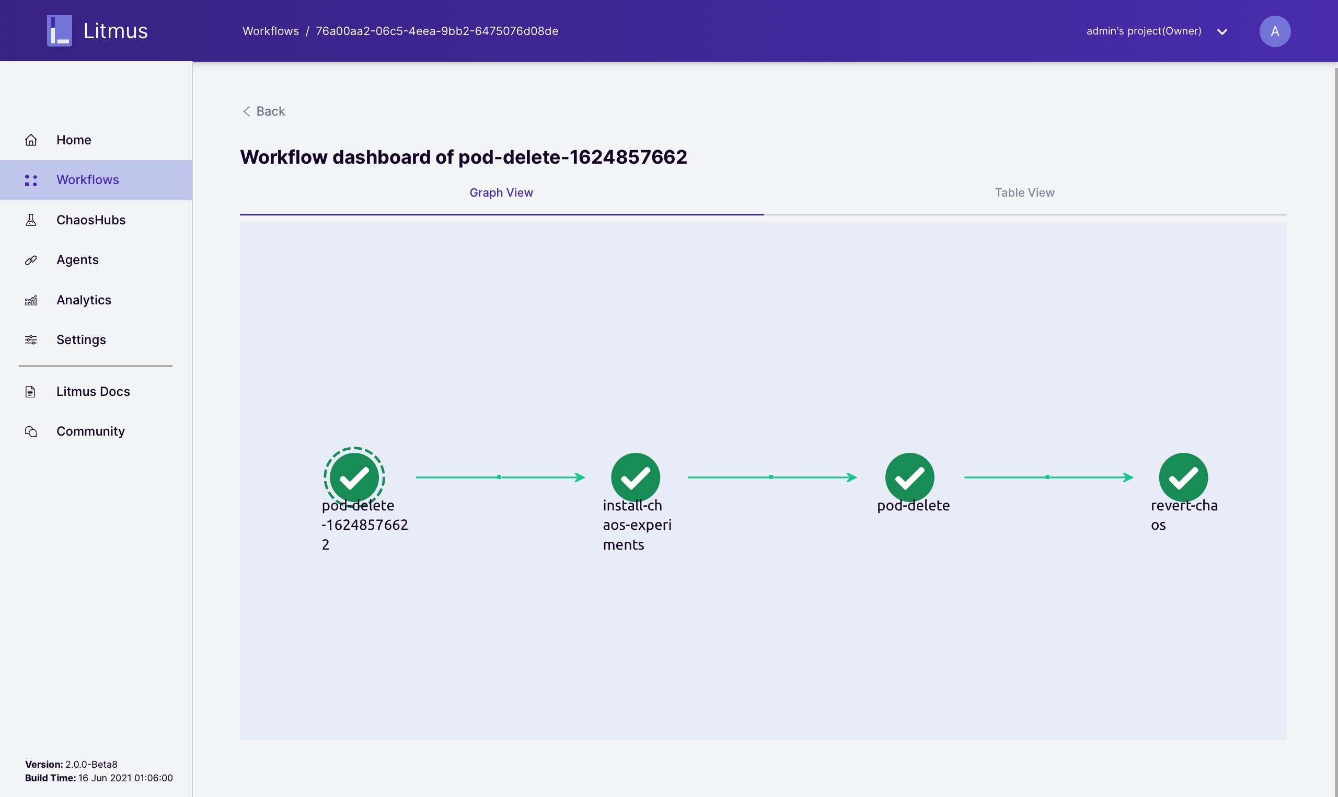Viewport: 1338px width, 797px height.
Task: Expand the admin's project dropdown chevron
Action: [x=1222, y=32]
